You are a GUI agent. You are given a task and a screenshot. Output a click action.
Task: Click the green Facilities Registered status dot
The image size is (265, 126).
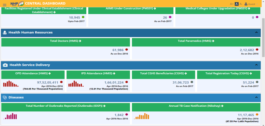(83, 17)
